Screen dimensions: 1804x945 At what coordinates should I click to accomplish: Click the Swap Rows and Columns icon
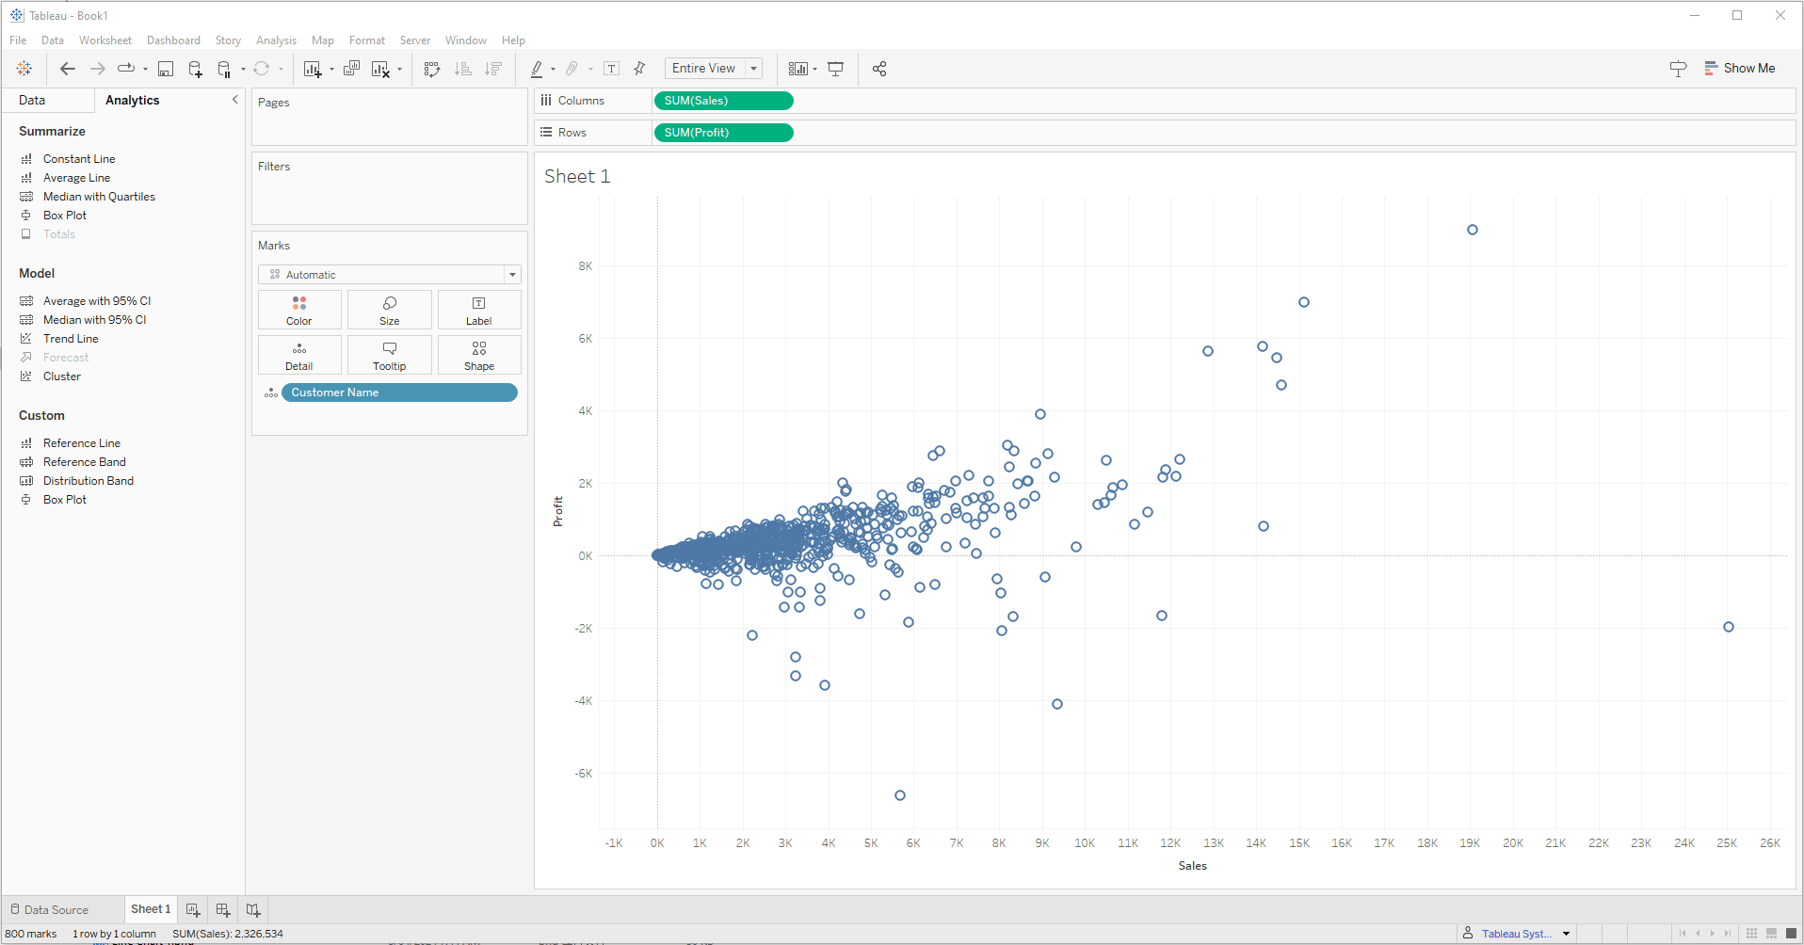click(432, 69)
